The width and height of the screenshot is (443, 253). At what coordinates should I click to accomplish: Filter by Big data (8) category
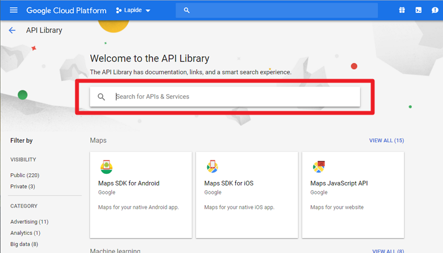24,244
